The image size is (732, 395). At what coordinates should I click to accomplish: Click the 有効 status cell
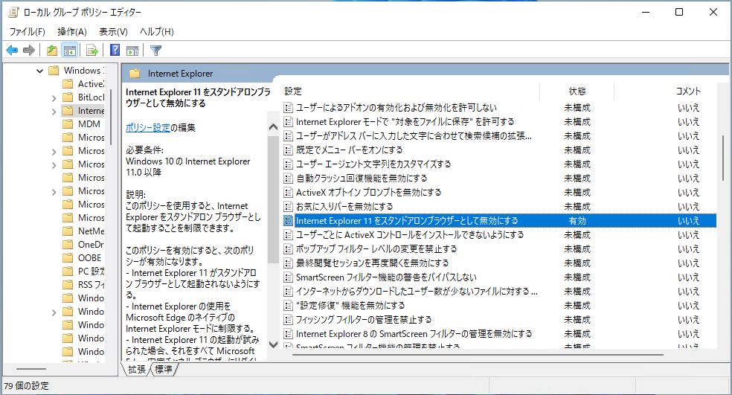click(x=577, y=221)
